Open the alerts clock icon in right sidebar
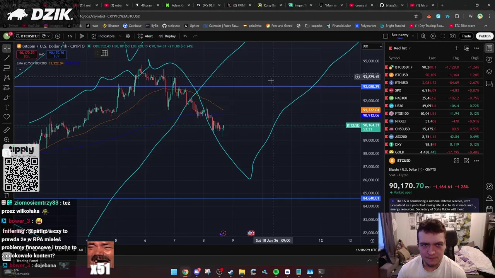Screen dimensions: 495x278 tap(489, 60)
